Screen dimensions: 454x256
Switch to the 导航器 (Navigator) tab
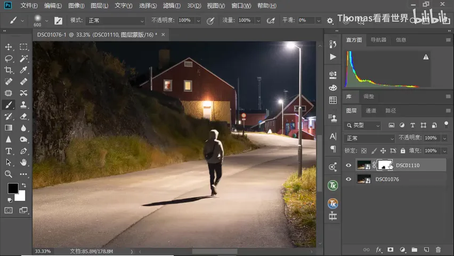pyautogui.click(x=378, y=39)
